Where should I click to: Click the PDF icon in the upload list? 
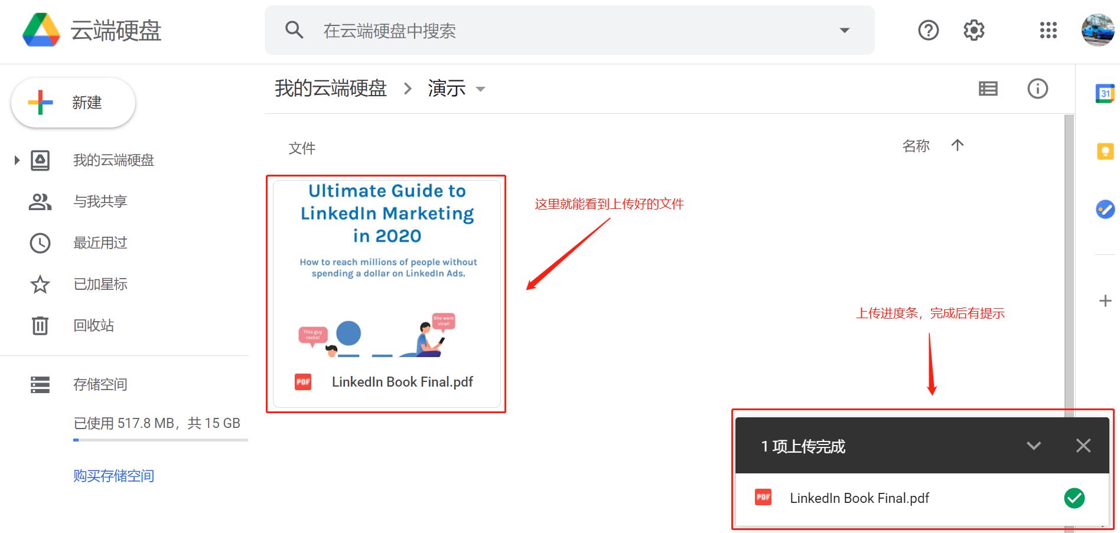point(763,498)
